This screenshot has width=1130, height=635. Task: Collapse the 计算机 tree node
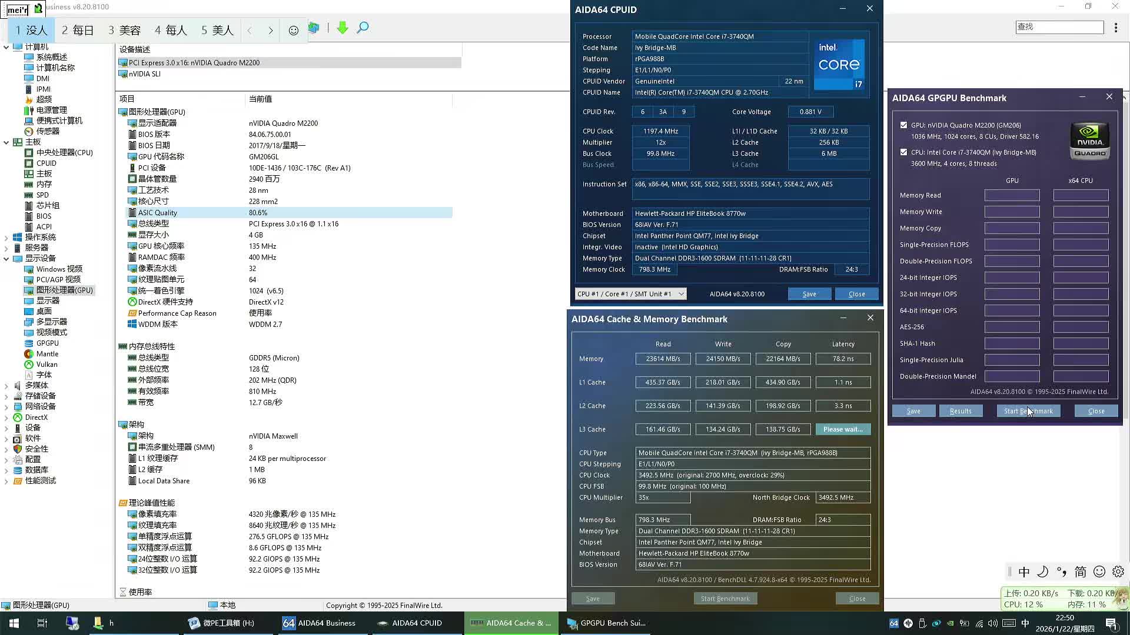[6, 46]
